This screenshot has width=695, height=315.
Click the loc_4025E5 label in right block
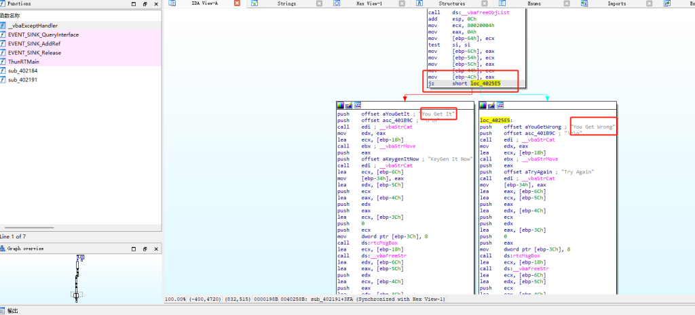496,121
